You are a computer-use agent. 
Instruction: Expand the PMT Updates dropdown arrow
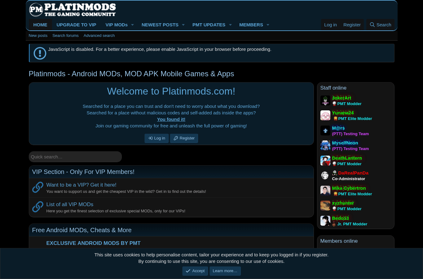click(230, 25)
